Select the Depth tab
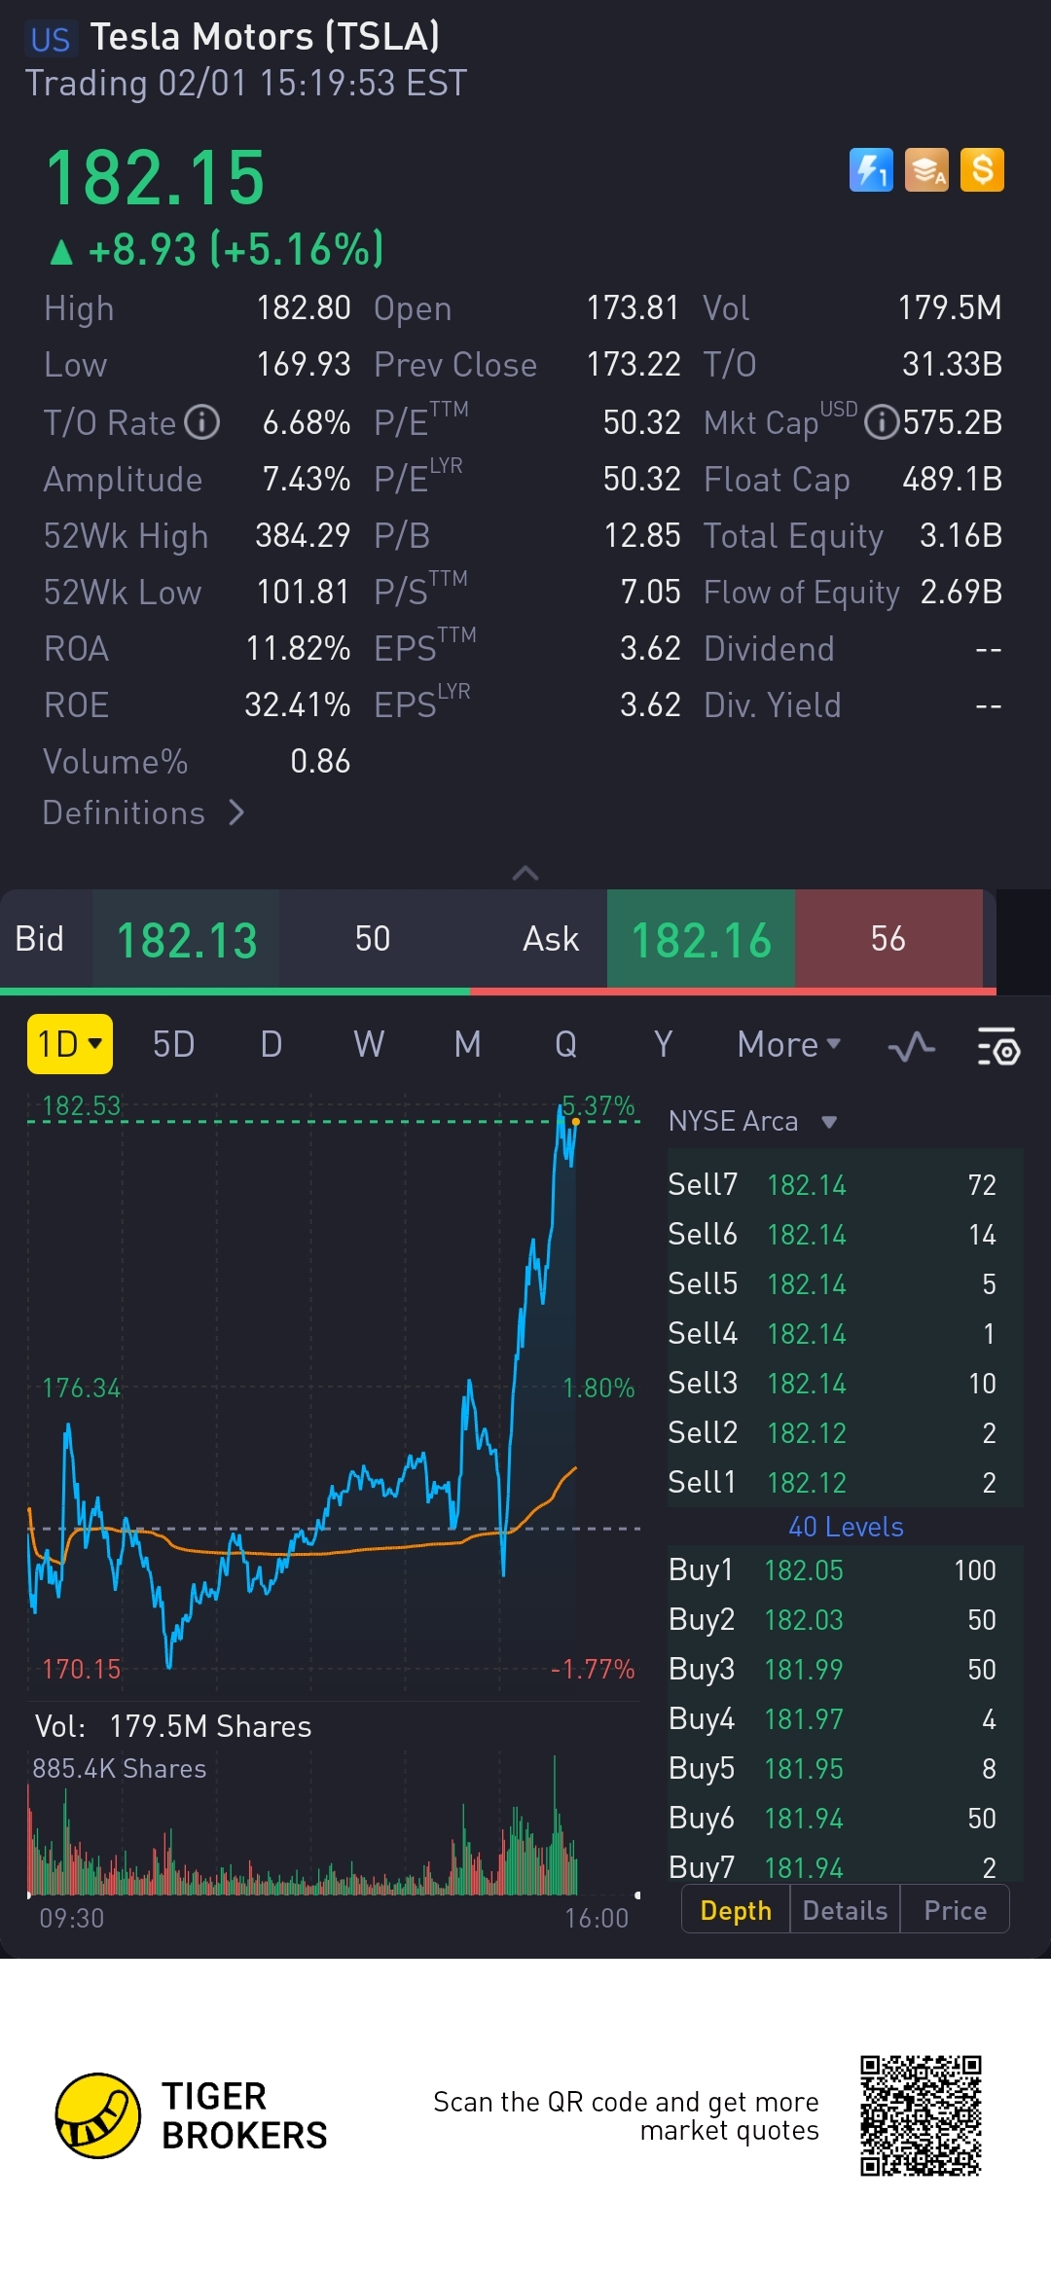Screen dimensions: 1051x2273 pos(736,1910)
